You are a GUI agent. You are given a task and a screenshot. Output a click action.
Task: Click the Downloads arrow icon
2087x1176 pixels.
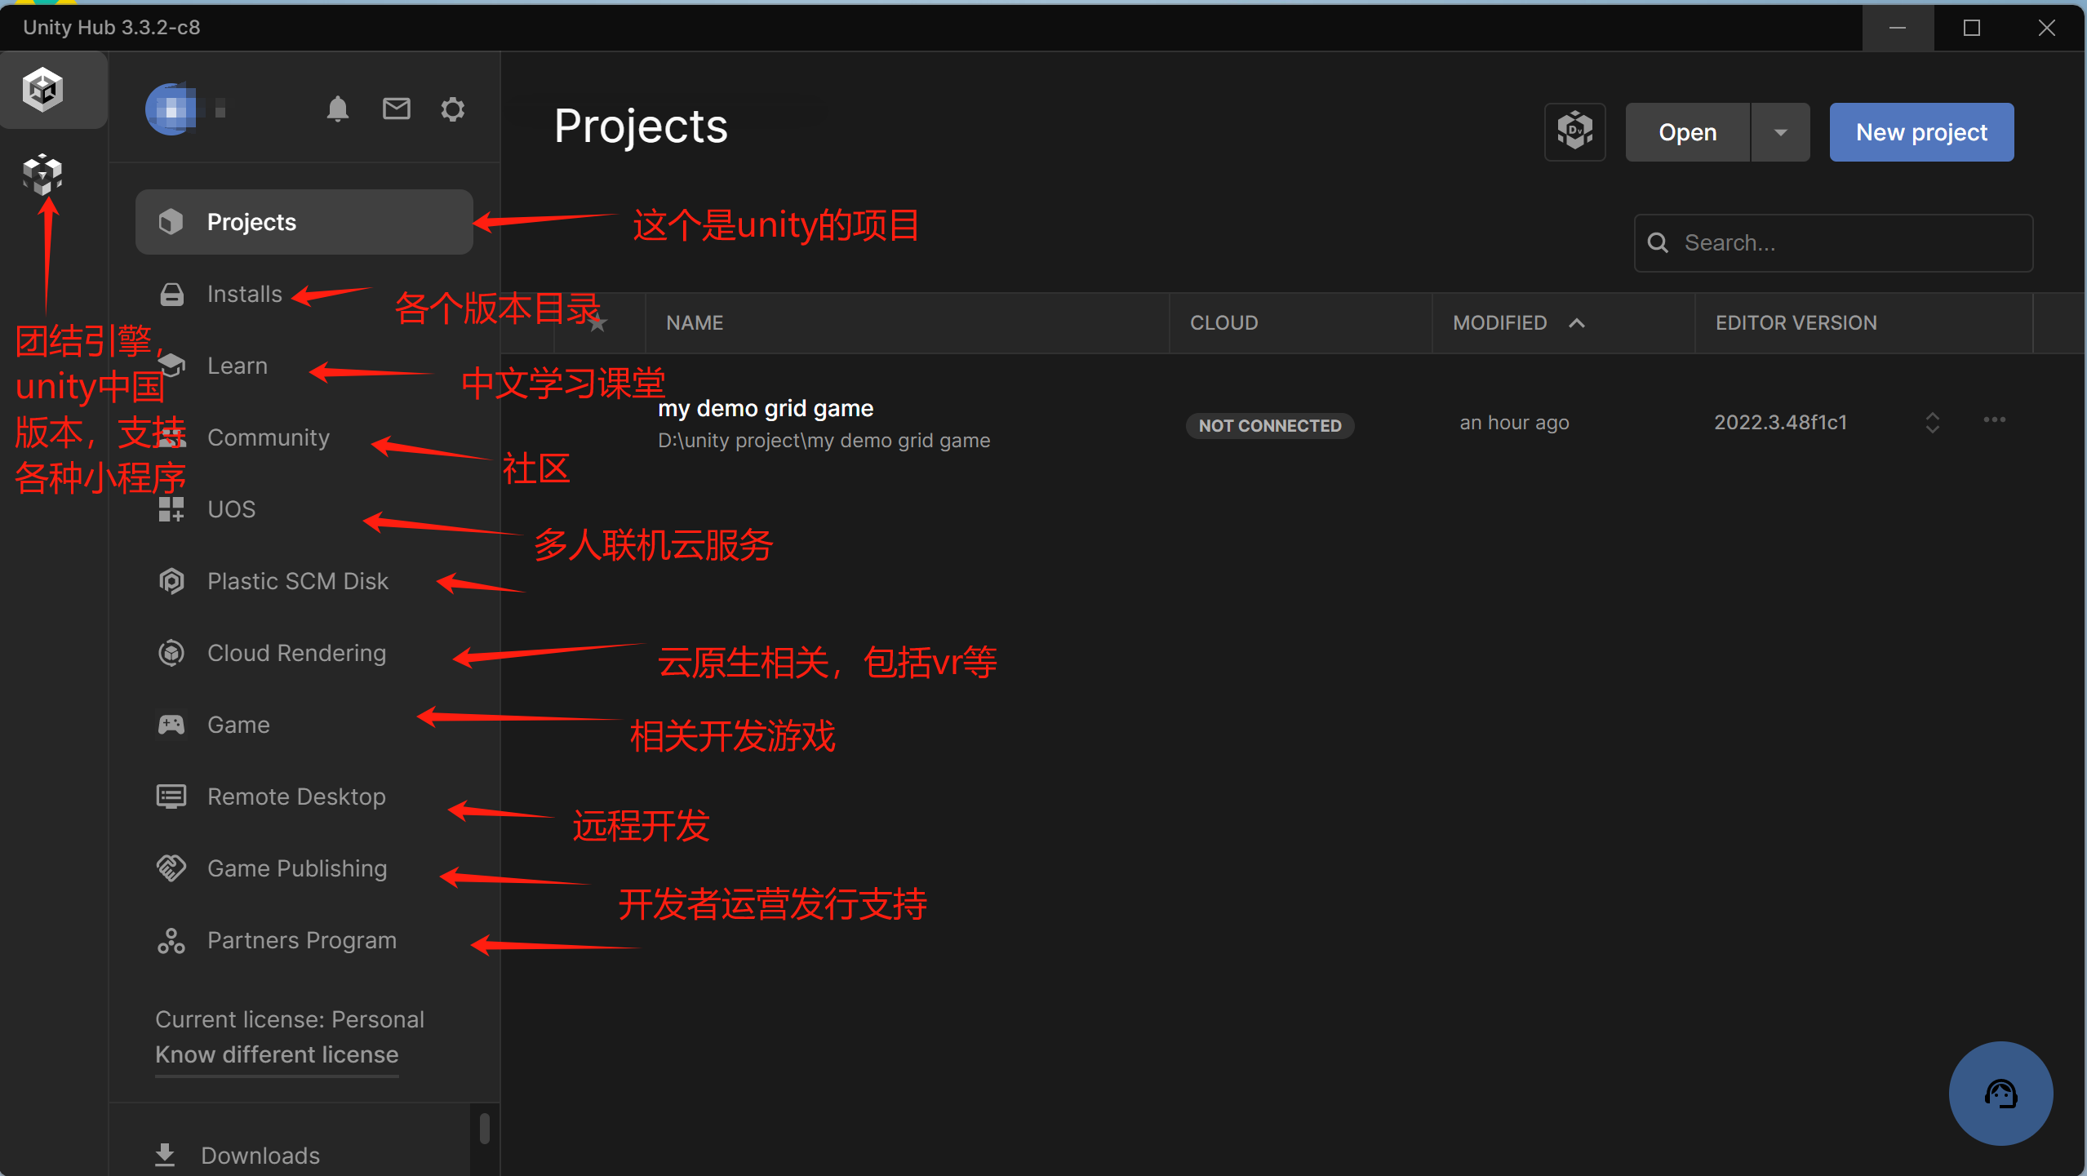pyautogui.click(x=165, y=1156)
